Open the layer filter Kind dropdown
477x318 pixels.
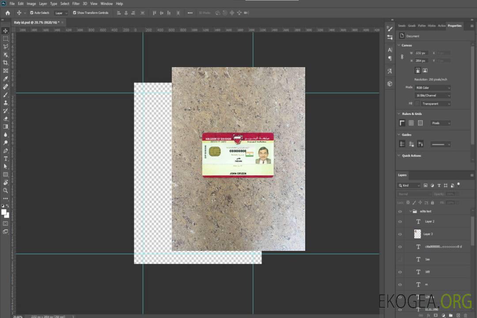point(409,185)
